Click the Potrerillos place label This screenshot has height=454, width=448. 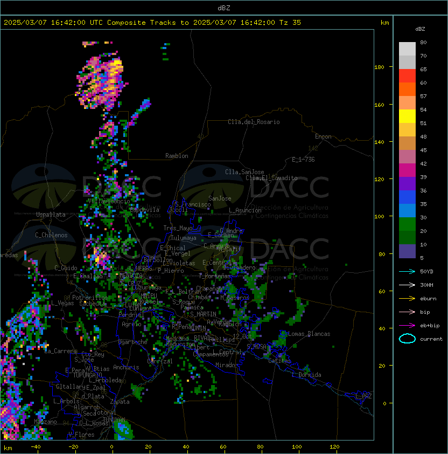90,298
